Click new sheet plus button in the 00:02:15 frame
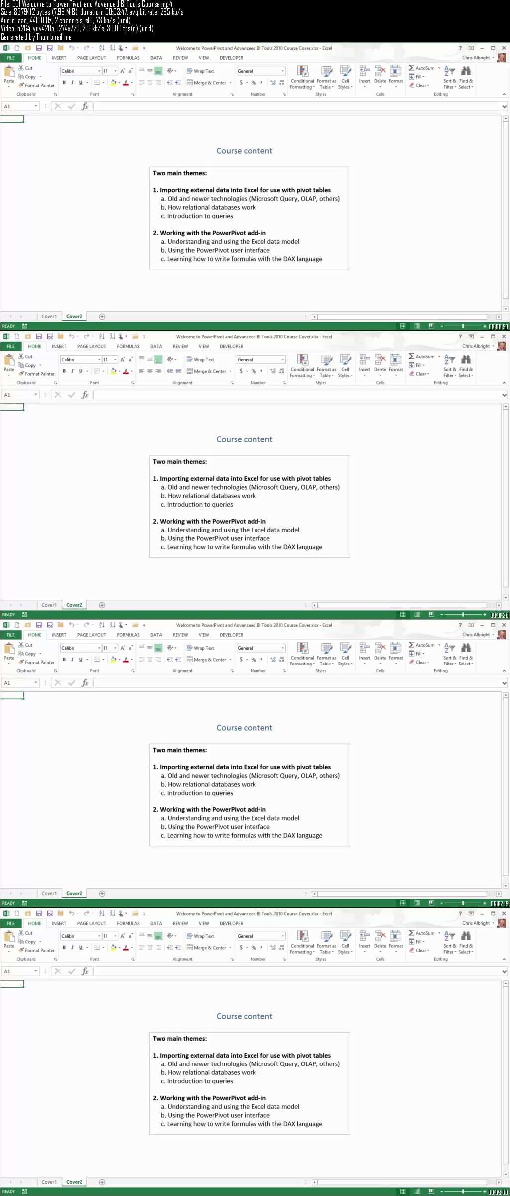Image resolution: width=510 pixels, height=1196 pixels. tap(102, 893)
